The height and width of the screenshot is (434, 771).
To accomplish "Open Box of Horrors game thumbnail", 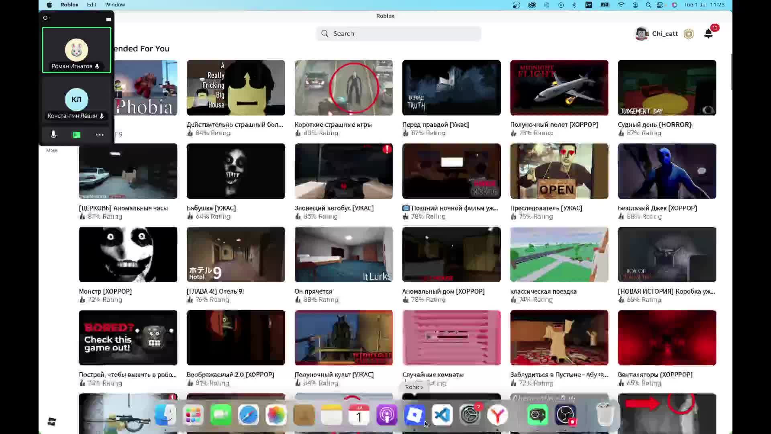I will [x=667, y=254].
